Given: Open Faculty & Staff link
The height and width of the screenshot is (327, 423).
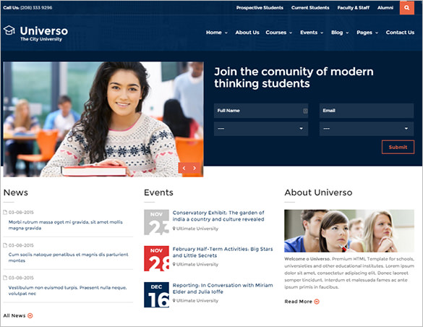Looking at the screenshot, I should click(x=354, y=7).
